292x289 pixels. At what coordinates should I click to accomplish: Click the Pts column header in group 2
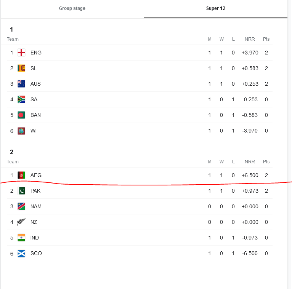[266, 161]
